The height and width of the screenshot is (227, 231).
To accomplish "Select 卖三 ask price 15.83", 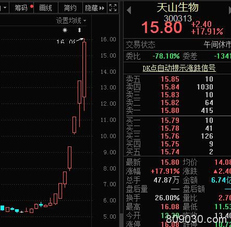I will (x=170, y=95).
